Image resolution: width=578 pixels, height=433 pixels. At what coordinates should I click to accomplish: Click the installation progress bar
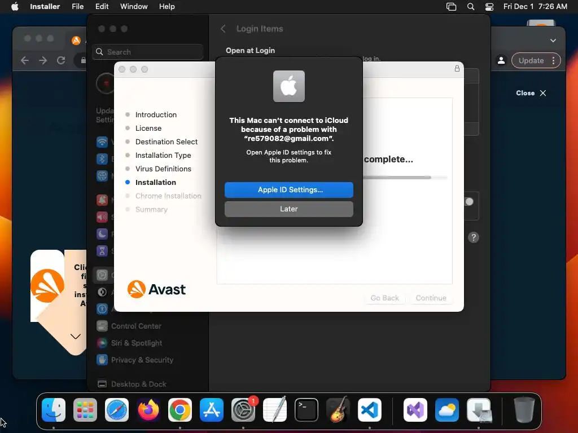click(x=405, y=178)
